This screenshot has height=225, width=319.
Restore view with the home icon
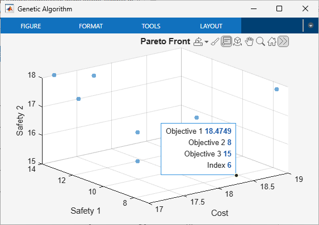pyautogui.click(x=272, y=41)
